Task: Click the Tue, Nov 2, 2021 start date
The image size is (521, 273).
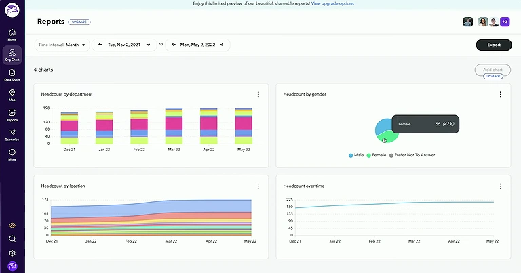Action: coord(124,45)
